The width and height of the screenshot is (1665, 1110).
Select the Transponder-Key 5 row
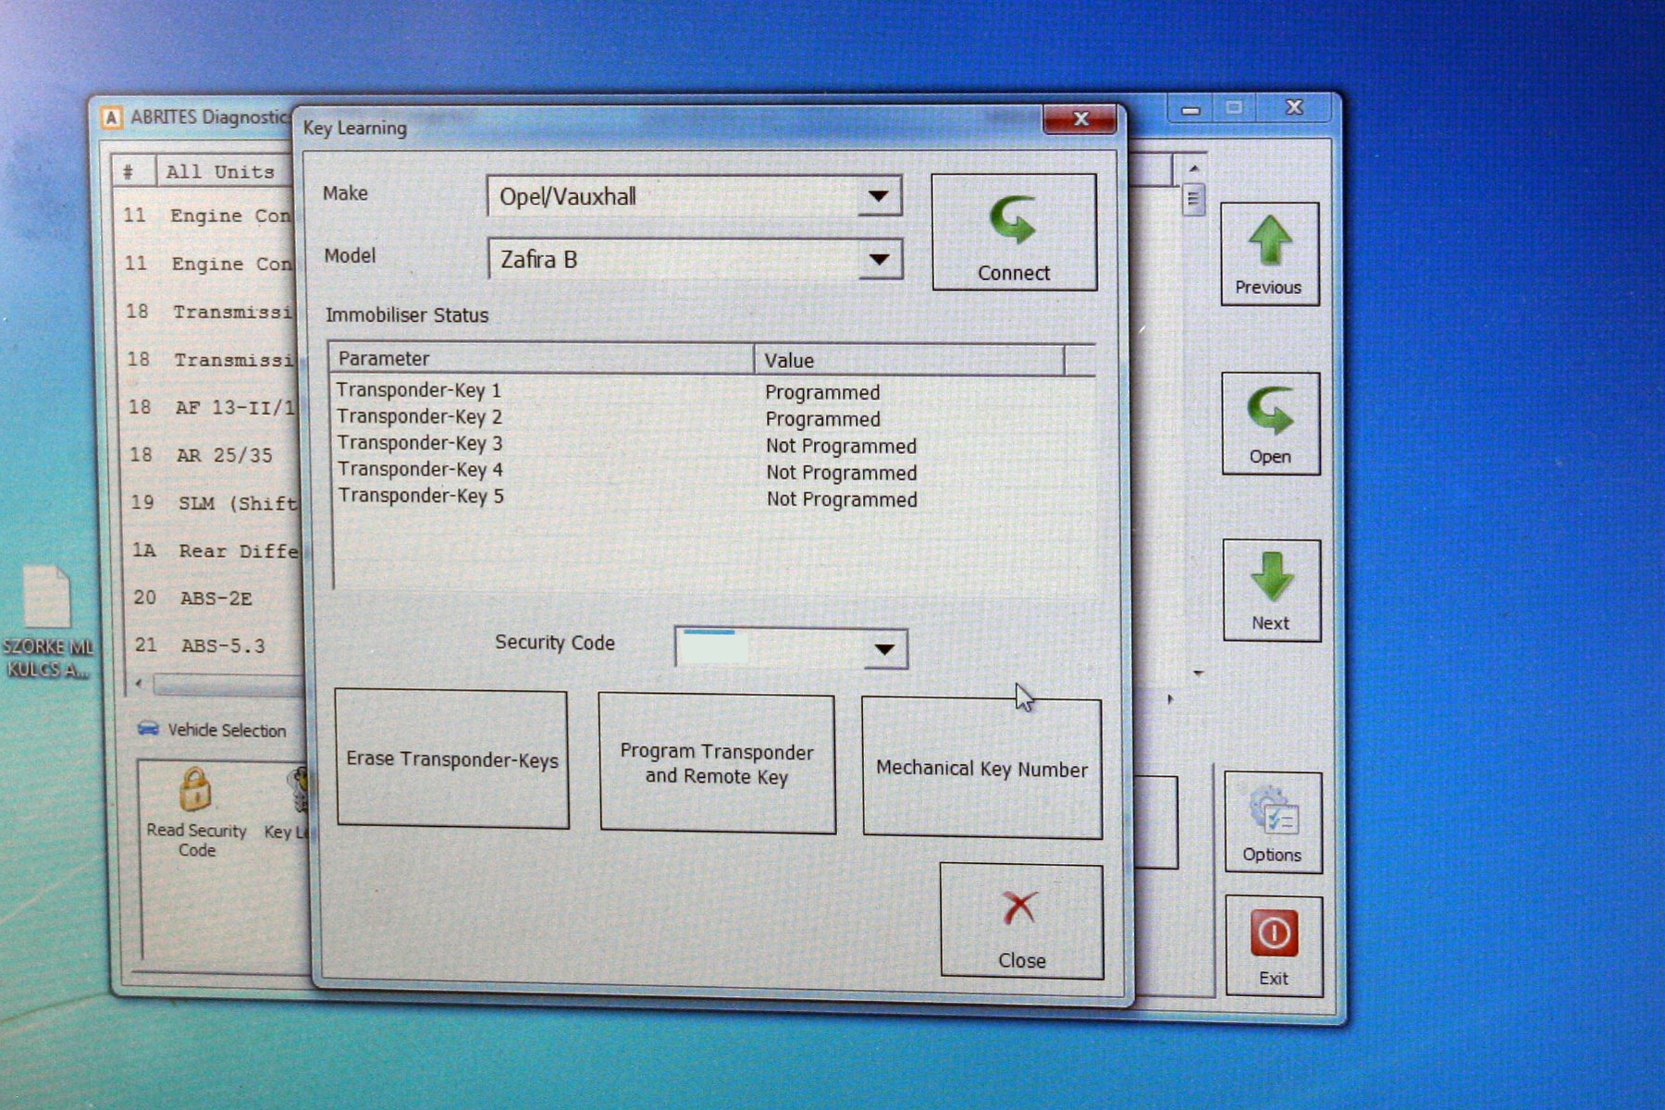pyautogui.click(x=712, y=498)
